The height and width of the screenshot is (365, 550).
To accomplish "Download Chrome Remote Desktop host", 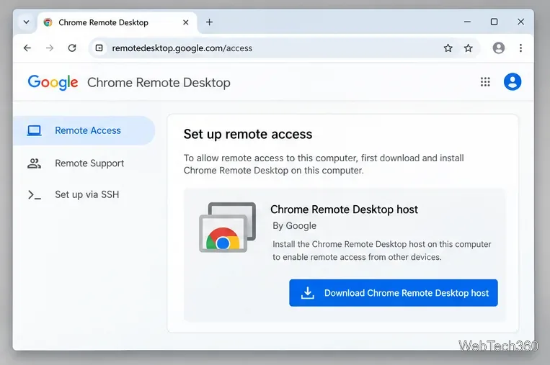I will coord(393,293).
